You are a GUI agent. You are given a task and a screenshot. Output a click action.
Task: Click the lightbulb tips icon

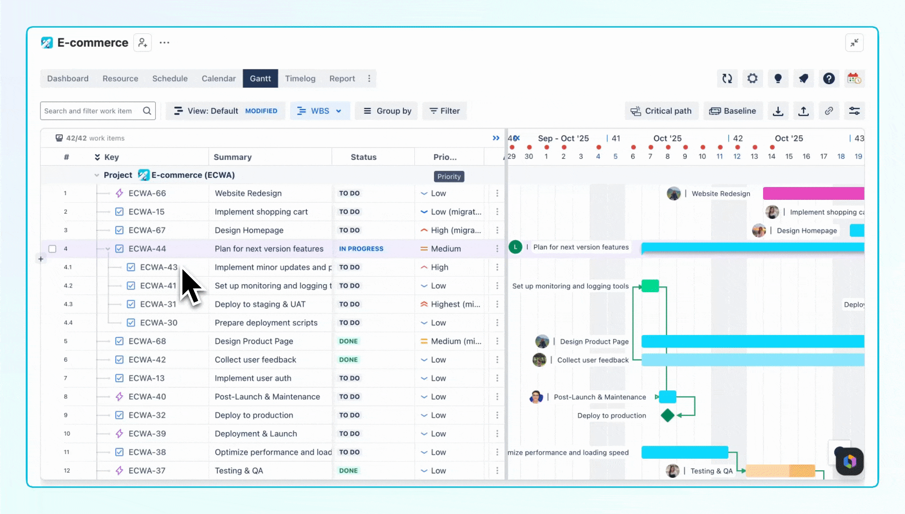coord(778,79)
